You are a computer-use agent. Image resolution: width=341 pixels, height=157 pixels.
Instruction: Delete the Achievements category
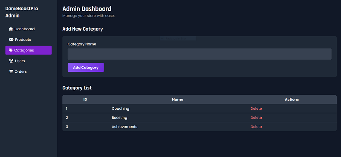pos(256,127)
